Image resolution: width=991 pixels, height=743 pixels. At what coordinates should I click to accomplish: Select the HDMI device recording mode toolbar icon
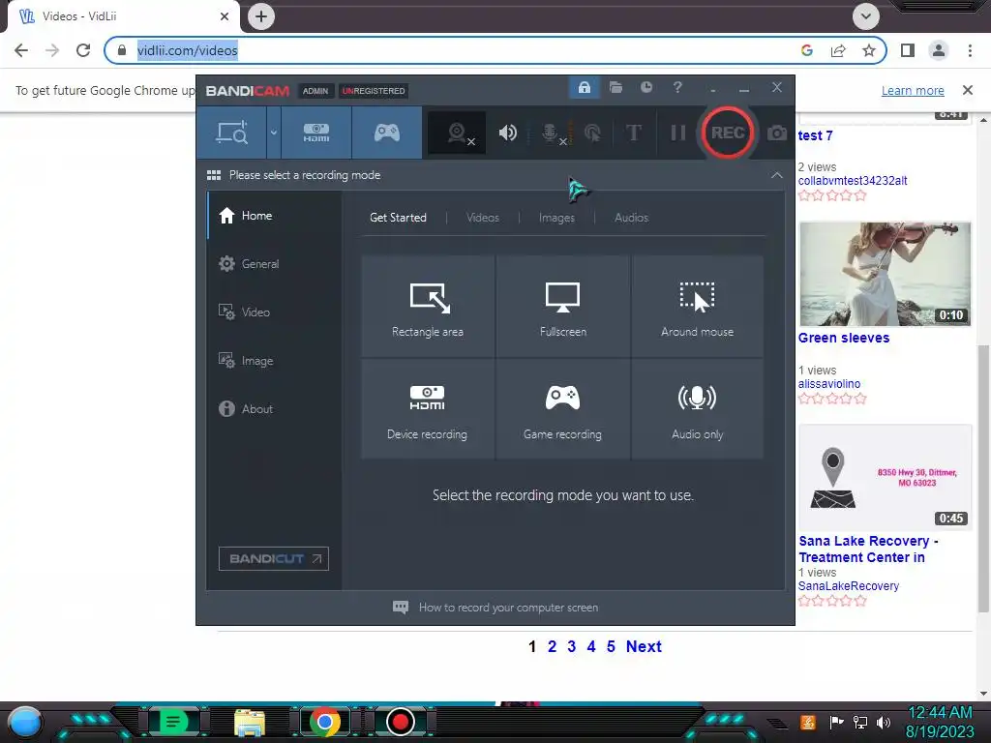click(316, 133)
